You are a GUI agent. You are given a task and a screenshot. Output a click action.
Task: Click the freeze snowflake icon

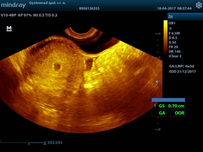coord(198,5)
